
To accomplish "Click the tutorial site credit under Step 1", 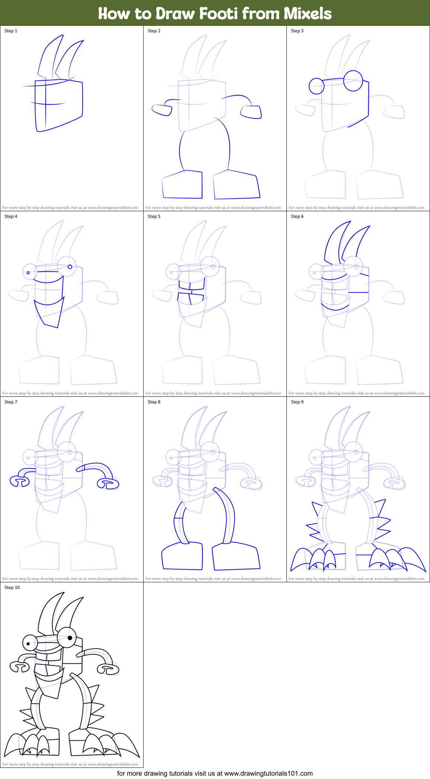I will click(x=70, y=208).
